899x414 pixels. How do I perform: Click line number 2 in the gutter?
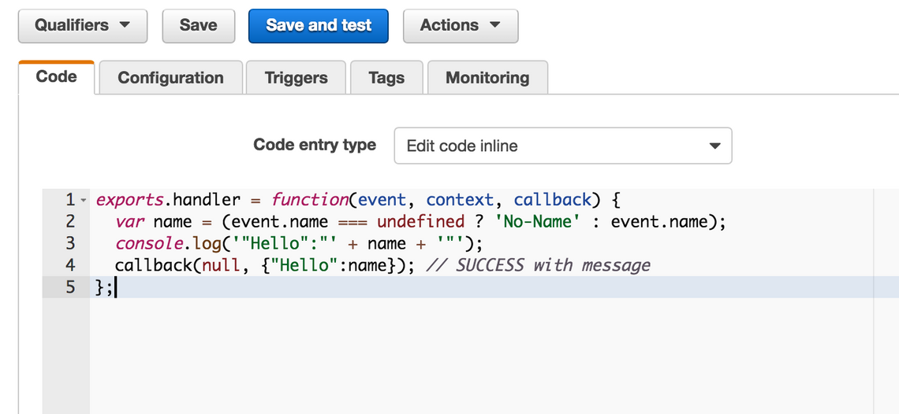coord(70,222)
